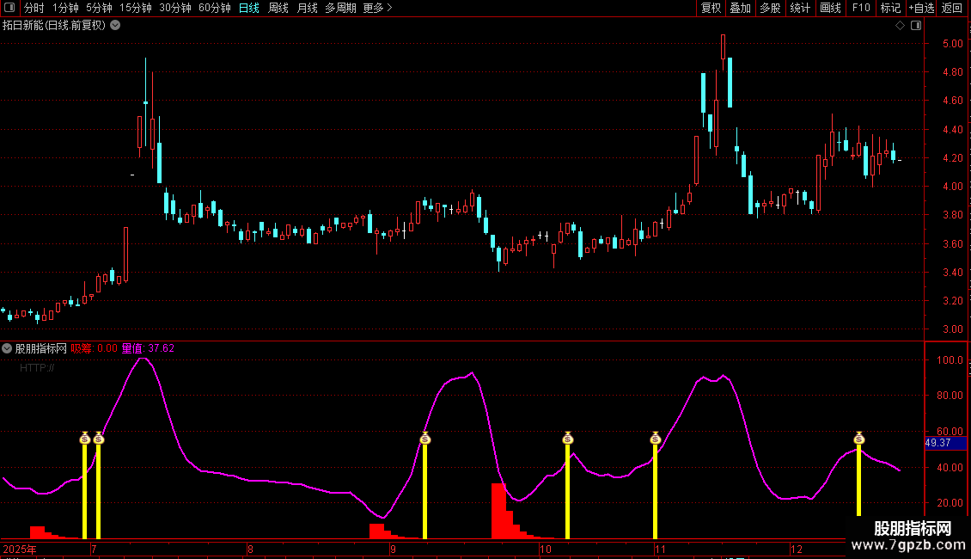This screenshot has height=559, width=971.
Task: Add stock with +自选 button
Action: [921, 8]
